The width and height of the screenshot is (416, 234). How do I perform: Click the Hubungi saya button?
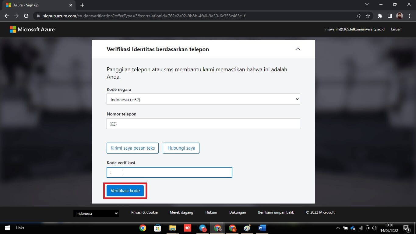click(x=181, y=148)
